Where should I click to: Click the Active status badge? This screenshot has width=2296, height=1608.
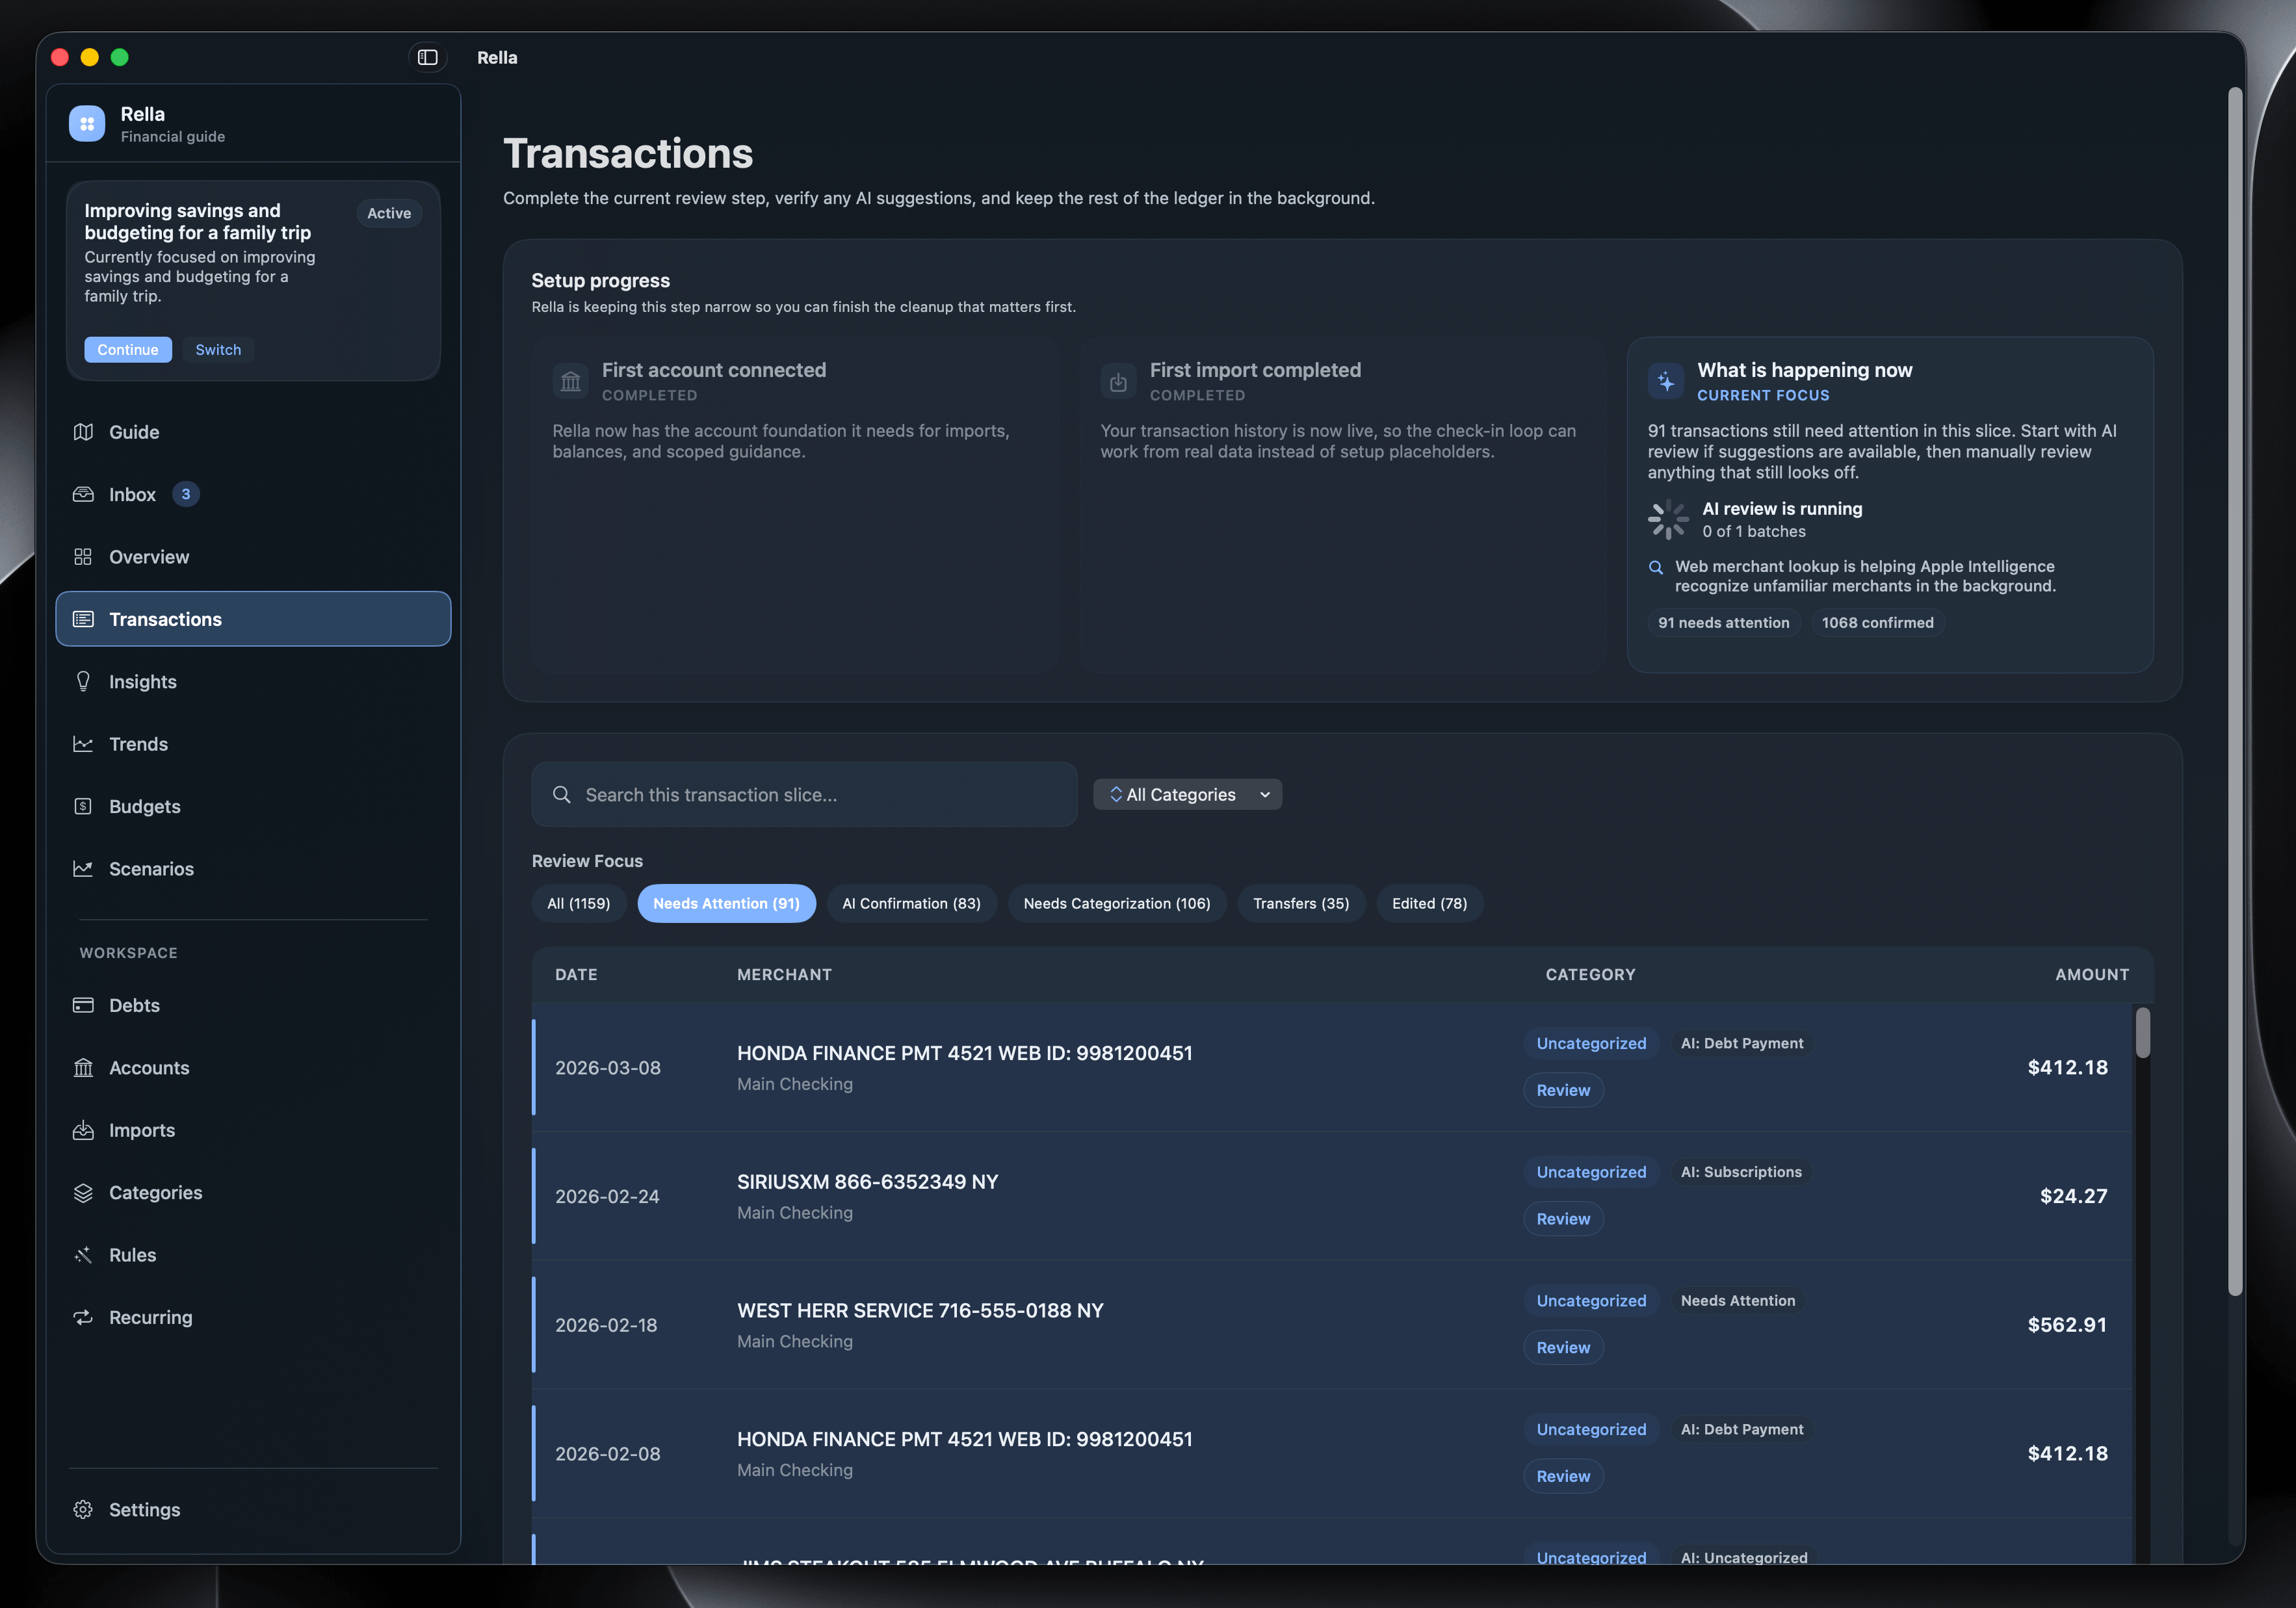pyautogui.click(x=389, y=213)
